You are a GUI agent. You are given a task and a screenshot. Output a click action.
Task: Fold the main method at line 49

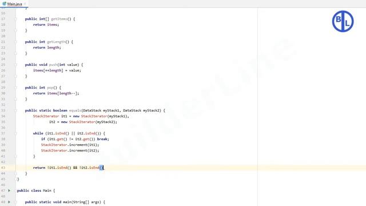(15, 202)
